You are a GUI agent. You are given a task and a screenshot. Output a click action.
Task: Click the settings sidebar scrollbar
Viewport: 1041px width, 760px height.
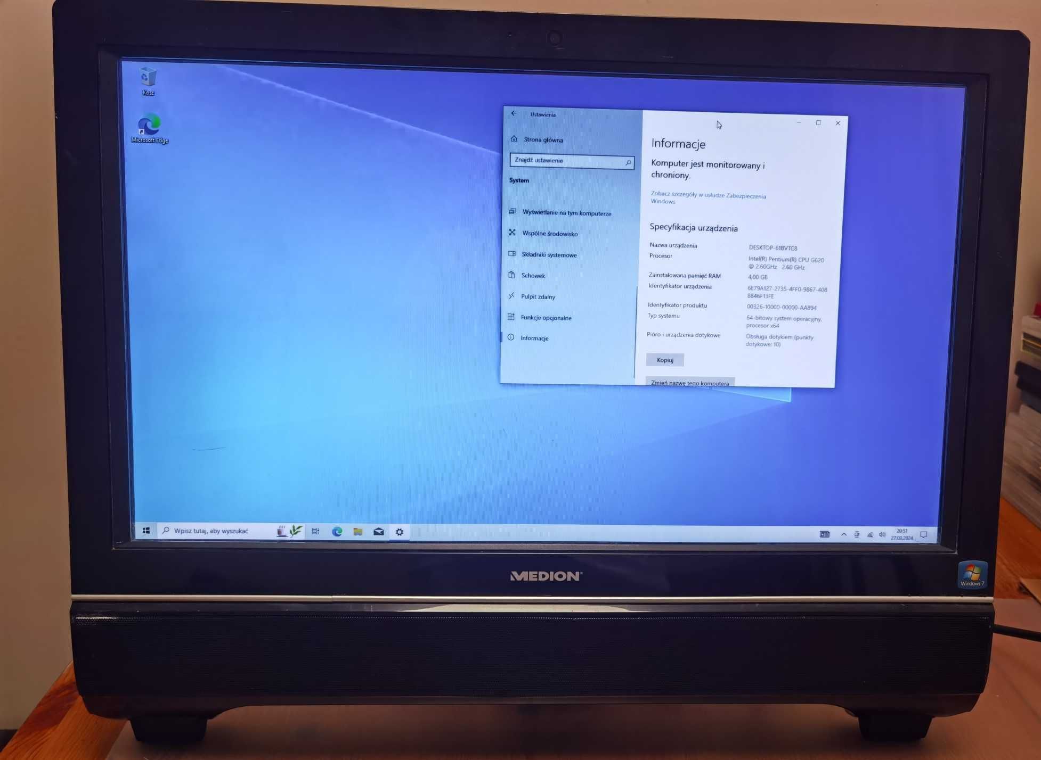[x=636, y=333]
